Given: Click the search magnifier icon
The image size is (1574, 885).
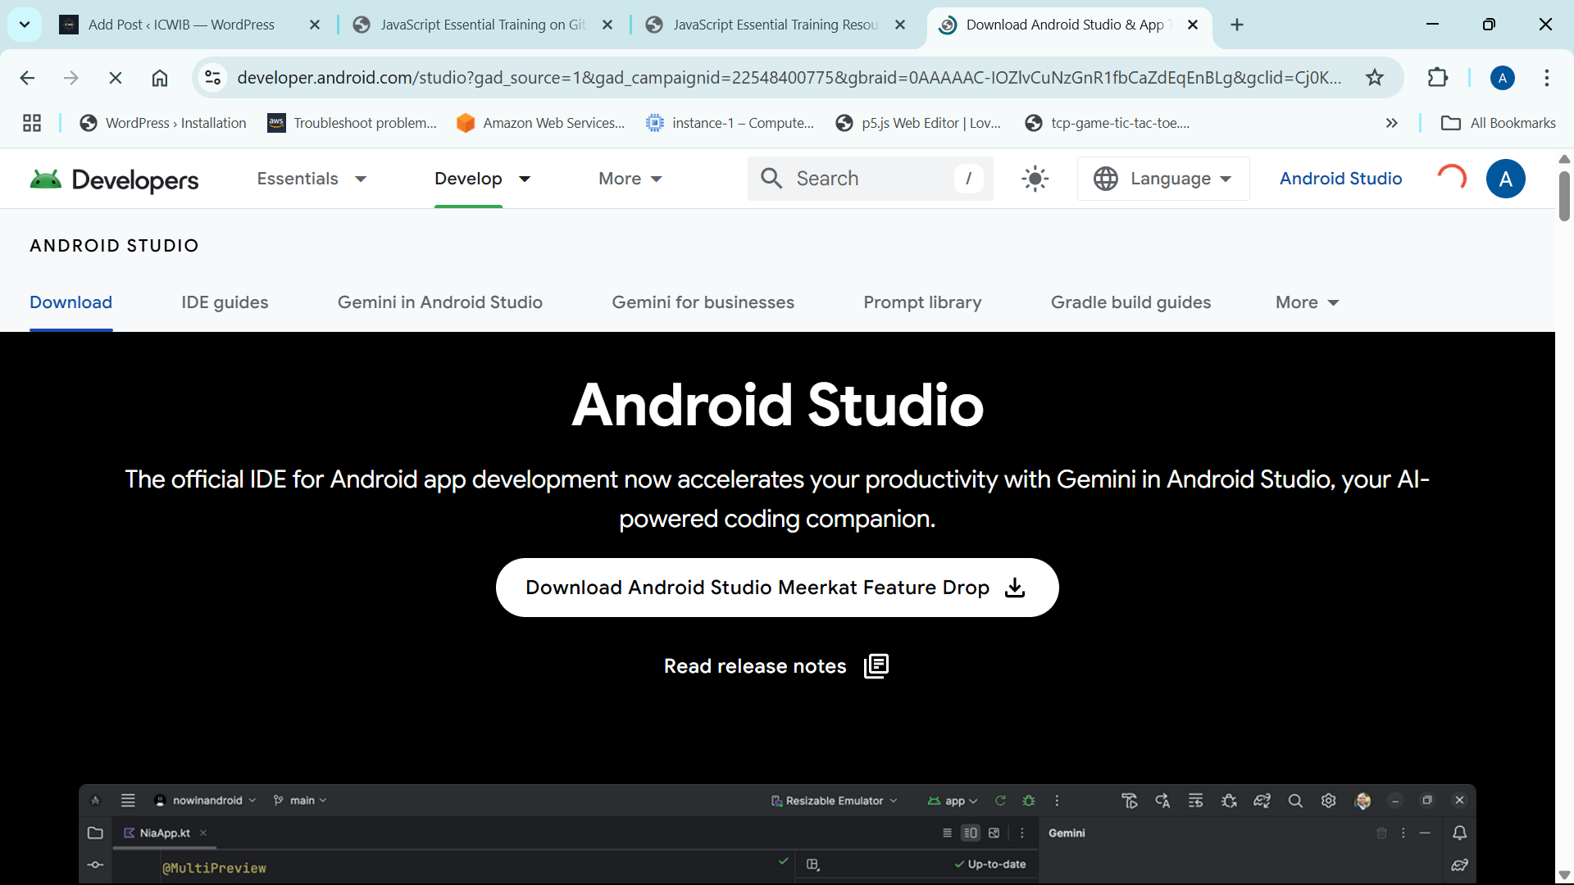Looking at the screenshot, I should [771, 179].
